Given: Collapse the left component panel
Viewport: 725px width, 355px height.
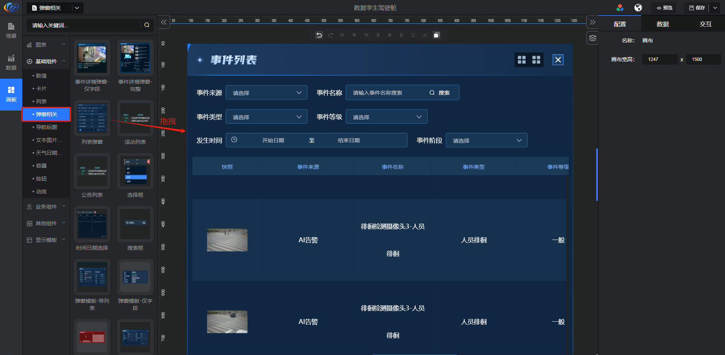Looking at the screenshot, I should click(164, 22).
